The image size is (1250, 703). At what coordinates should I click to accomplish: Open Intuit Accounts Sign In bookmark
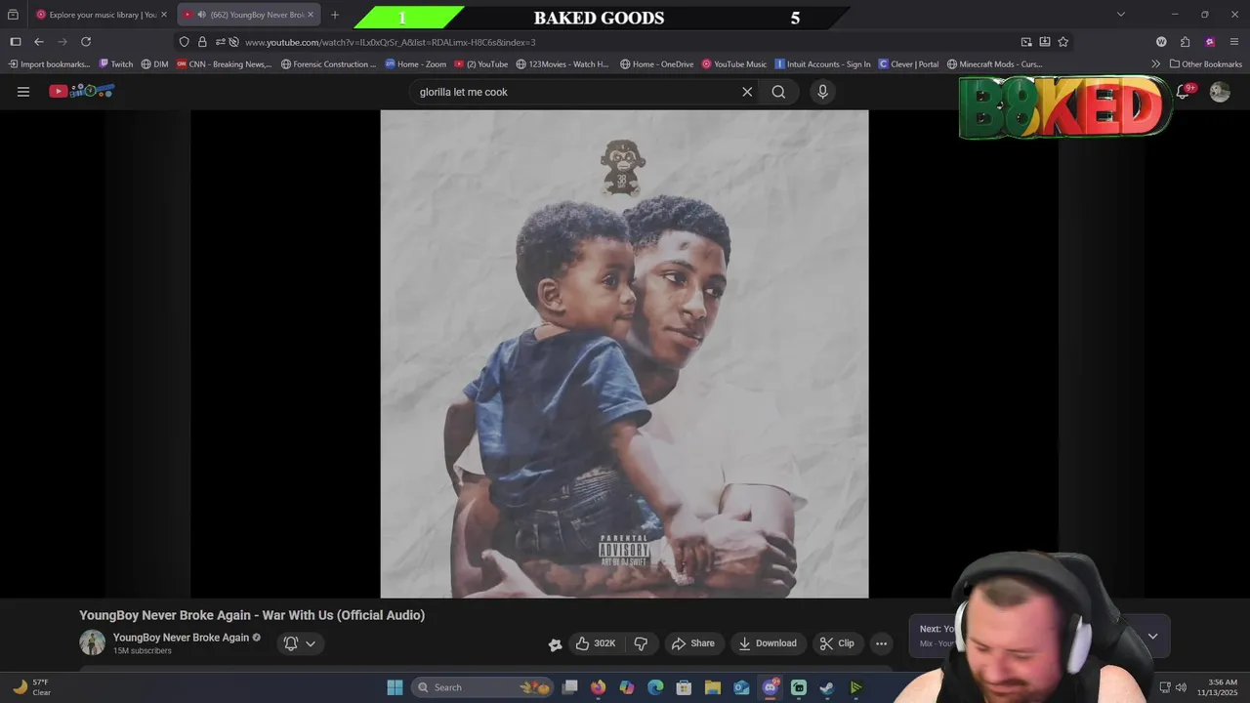[x=822, y=64]
